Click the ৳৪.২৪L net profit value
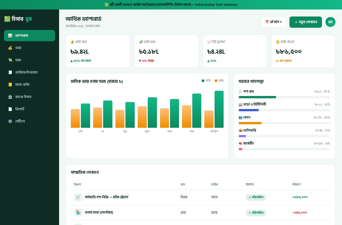This screenshot has height=225, width=342. [x=216, y=52]
